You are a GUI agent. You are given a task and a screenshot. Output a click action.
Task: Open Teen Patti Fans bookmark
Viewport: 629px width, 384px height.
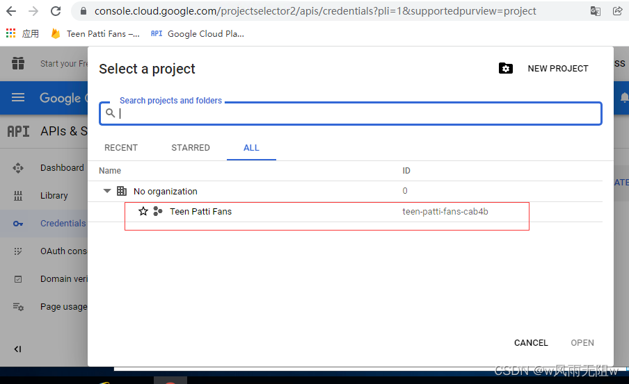click(95, 33)
